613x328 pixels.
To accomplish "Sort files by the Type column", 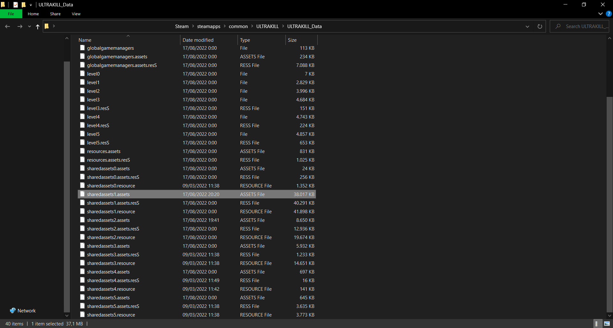I will click(261, 40).
